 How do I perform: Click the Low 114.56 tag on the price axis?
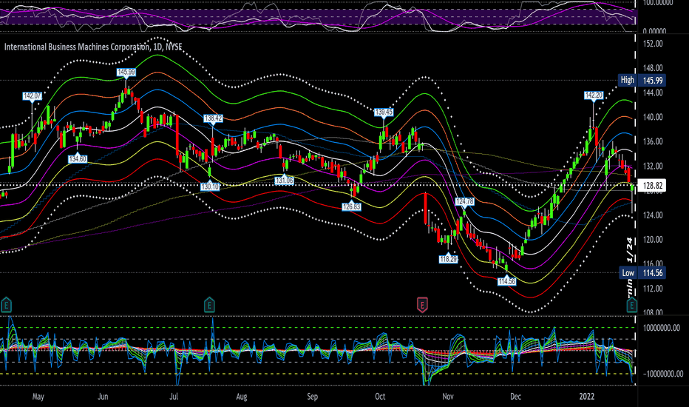click(642, 273)
